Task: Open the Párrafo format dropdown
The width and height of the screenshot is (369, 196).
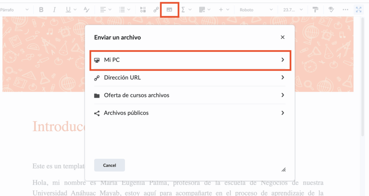Action: [x=14, y=10]
